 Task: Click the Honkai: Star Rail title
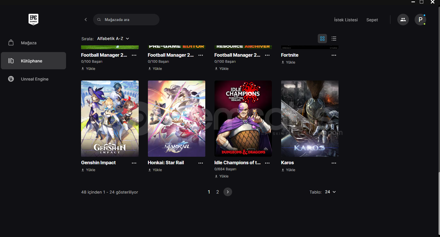[x=166, y=163]
